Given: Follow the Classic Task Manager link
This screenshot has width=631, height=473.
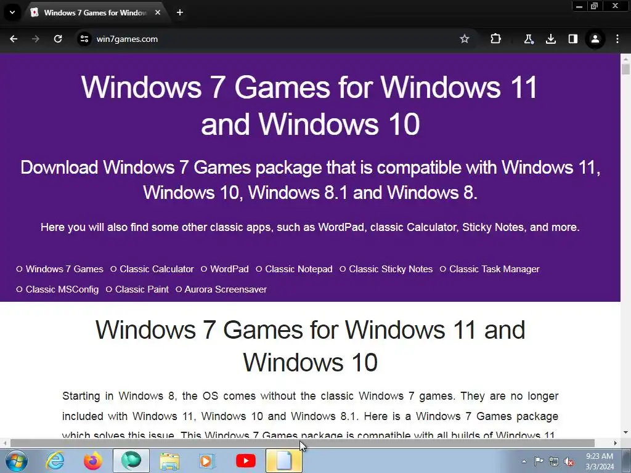Looking at the screenshot, I should 494,269.
